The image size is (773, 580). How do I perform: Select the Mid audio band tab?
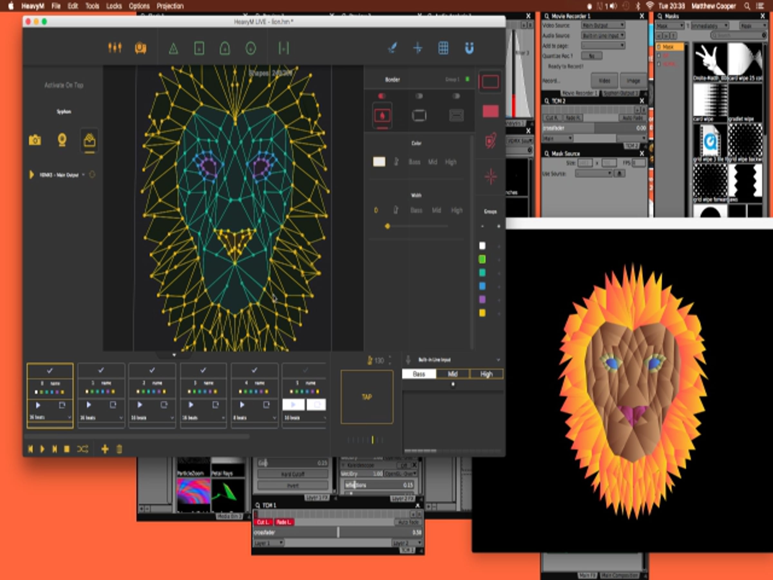coord(453,374)
